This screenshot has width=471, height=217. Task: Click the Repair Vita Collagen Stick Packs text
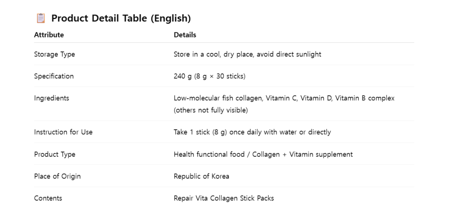pyautogui.click(x=224, y=198)
